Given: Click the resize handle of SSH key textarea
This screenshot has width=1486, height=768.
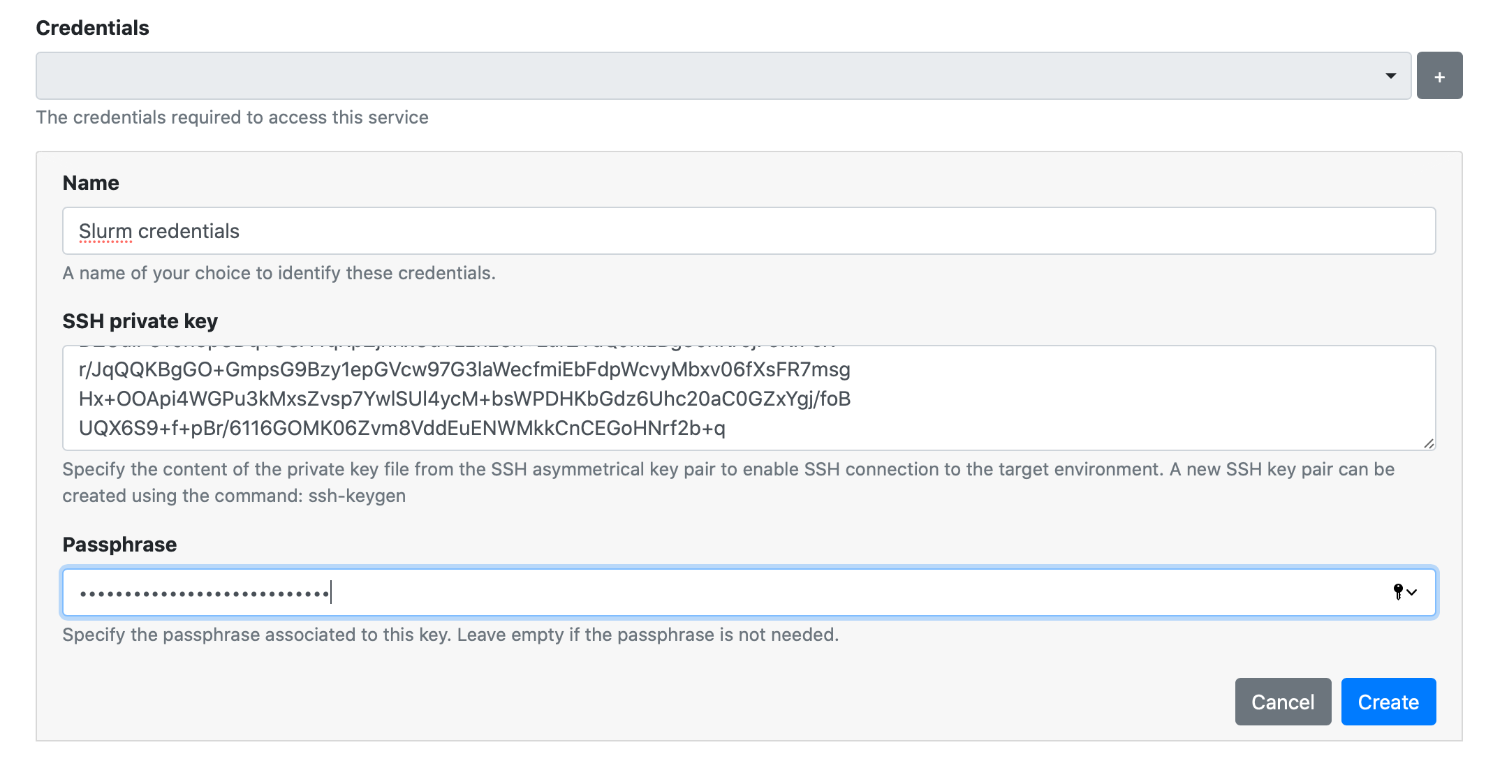Looking at the screenshot, I should tap(1429, 443).
